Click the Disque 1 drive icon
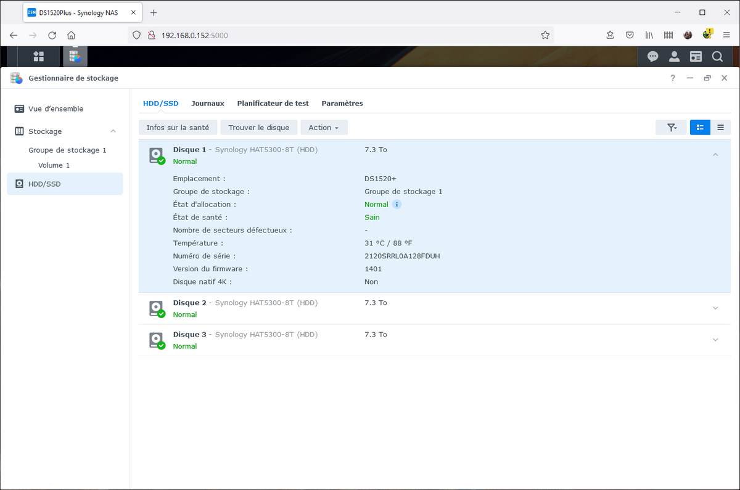 pyautogui.click(x=157, y=155)
